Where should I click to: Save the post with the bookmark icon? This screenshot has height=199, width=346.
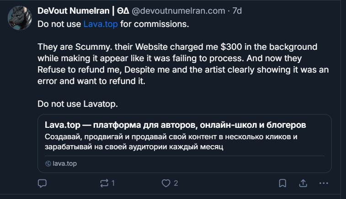282,183
